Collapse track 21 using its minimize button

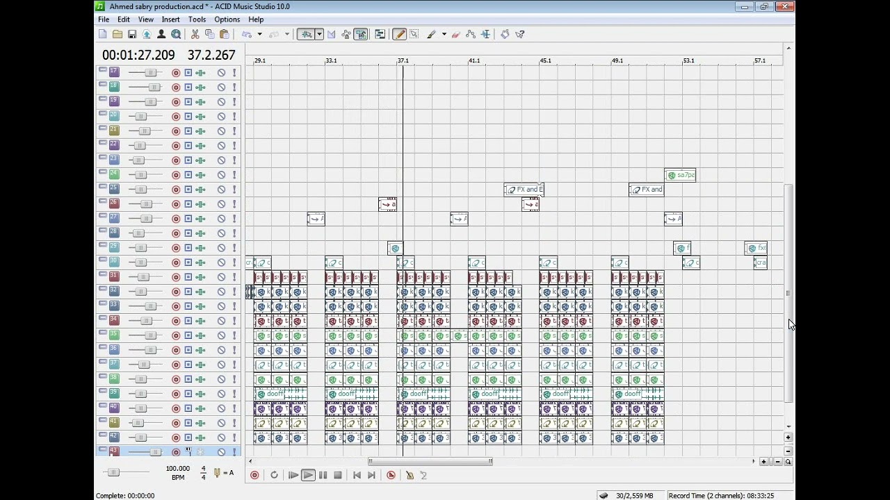point(102,128)
